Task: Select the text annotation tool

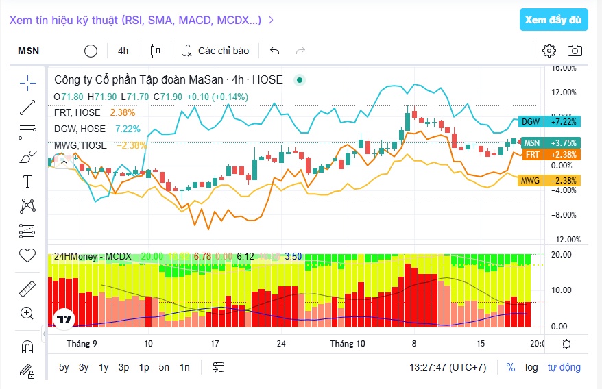Action: 27,181
